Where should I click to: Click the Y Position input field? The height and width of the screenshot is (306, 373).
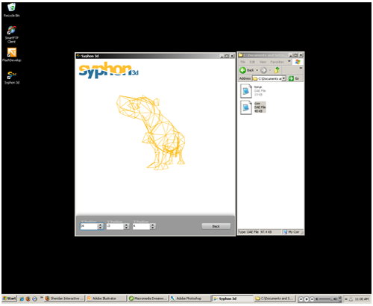(x=115, y=226)
